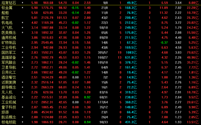Select the 15.56亿 amount for 医美概念

tap(193, 32)
